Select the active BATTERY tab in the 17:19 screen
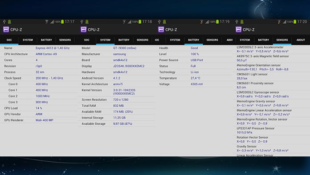The image size is (310, 175). tap(194, 40)
